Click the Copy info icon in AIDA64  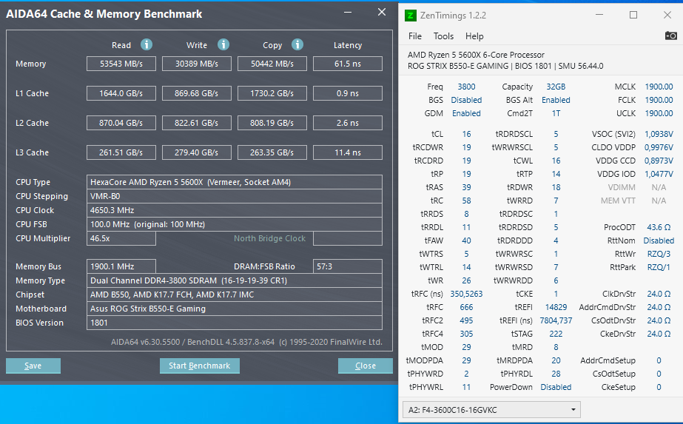coord(297,44)
